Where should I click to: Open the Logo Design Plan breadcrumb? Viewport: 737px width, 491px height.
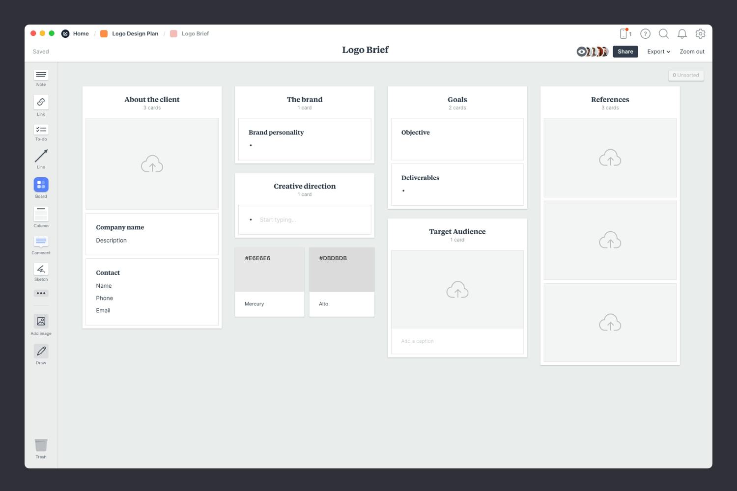pos(135,33)
